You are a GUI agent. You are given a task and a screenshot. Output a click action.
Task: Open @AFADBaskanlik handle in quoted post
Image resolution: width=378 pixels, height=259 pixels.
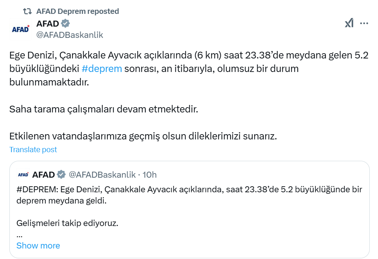(102, 174)
